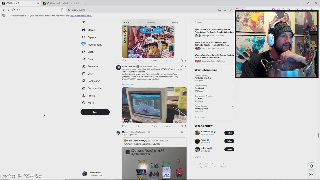Open more options on Mince post
The image size is (320, 180).
185,132
